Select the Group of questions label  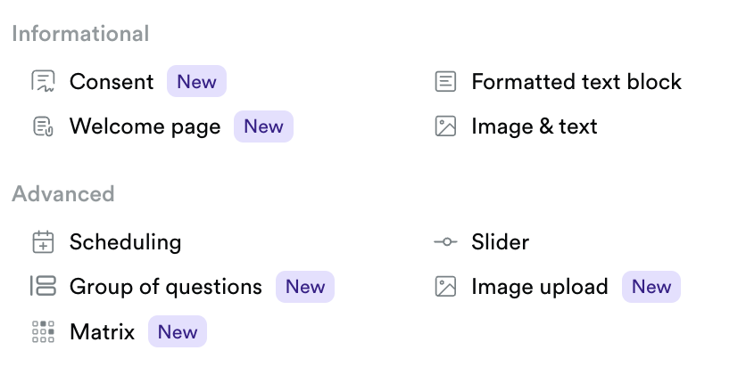[166, 286]
